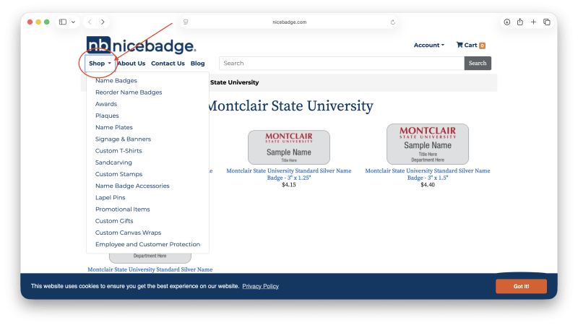Go to the Contact Us page
The width and height of the screenshot is (578, 325).
168,64
